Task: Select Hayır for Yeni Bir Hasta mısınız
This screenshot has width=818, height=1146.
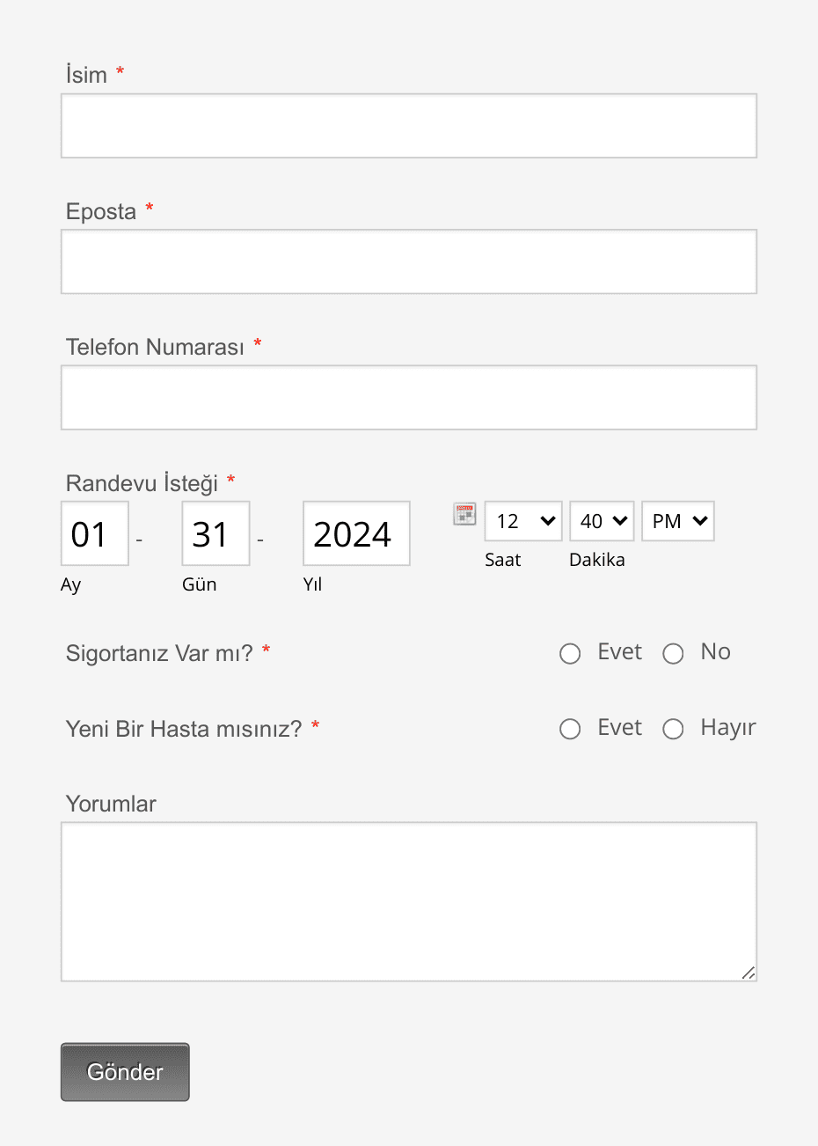Action: (x=673, y=729)
